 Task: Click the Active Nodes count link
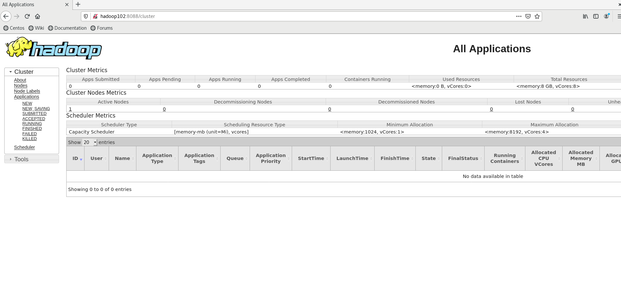pyautogui.click(x=70, y=109)
